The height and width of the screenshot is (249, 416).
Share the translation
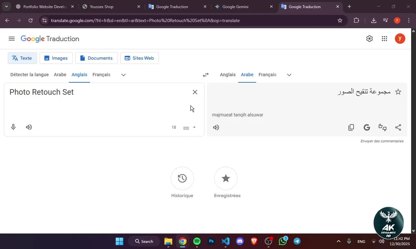(x=398, y=127)
